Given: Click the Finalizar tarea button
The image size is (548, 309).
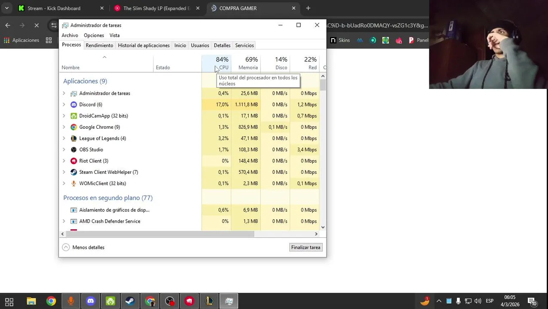Looking at the screenshot, I should pos(306,248).
